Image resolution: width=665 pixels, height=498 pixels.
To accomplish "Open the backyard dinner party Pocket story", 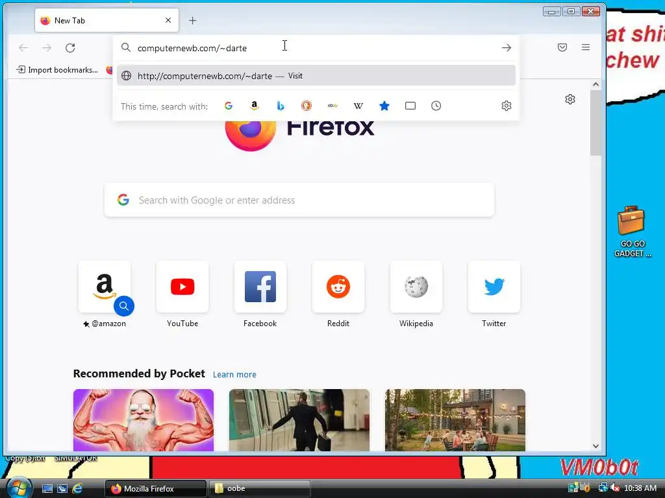I will click(455, 420).
